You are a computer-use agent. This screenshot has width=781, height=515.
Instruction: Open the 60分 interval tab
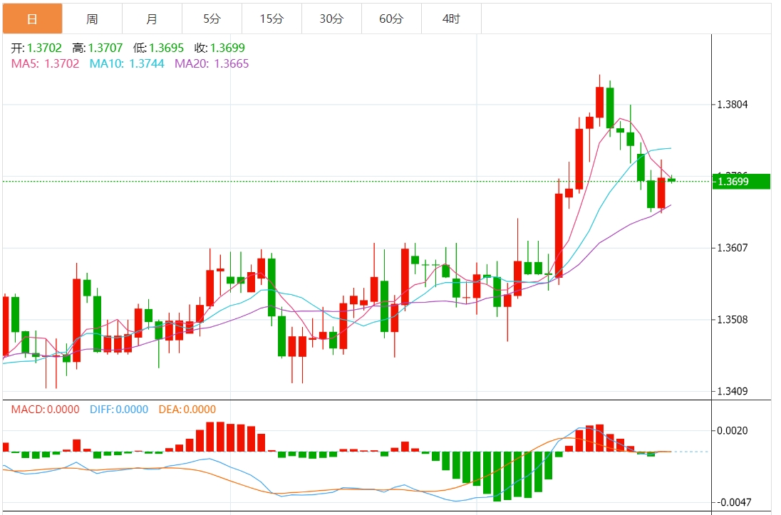pyautogui.click(x=391, y=19)
